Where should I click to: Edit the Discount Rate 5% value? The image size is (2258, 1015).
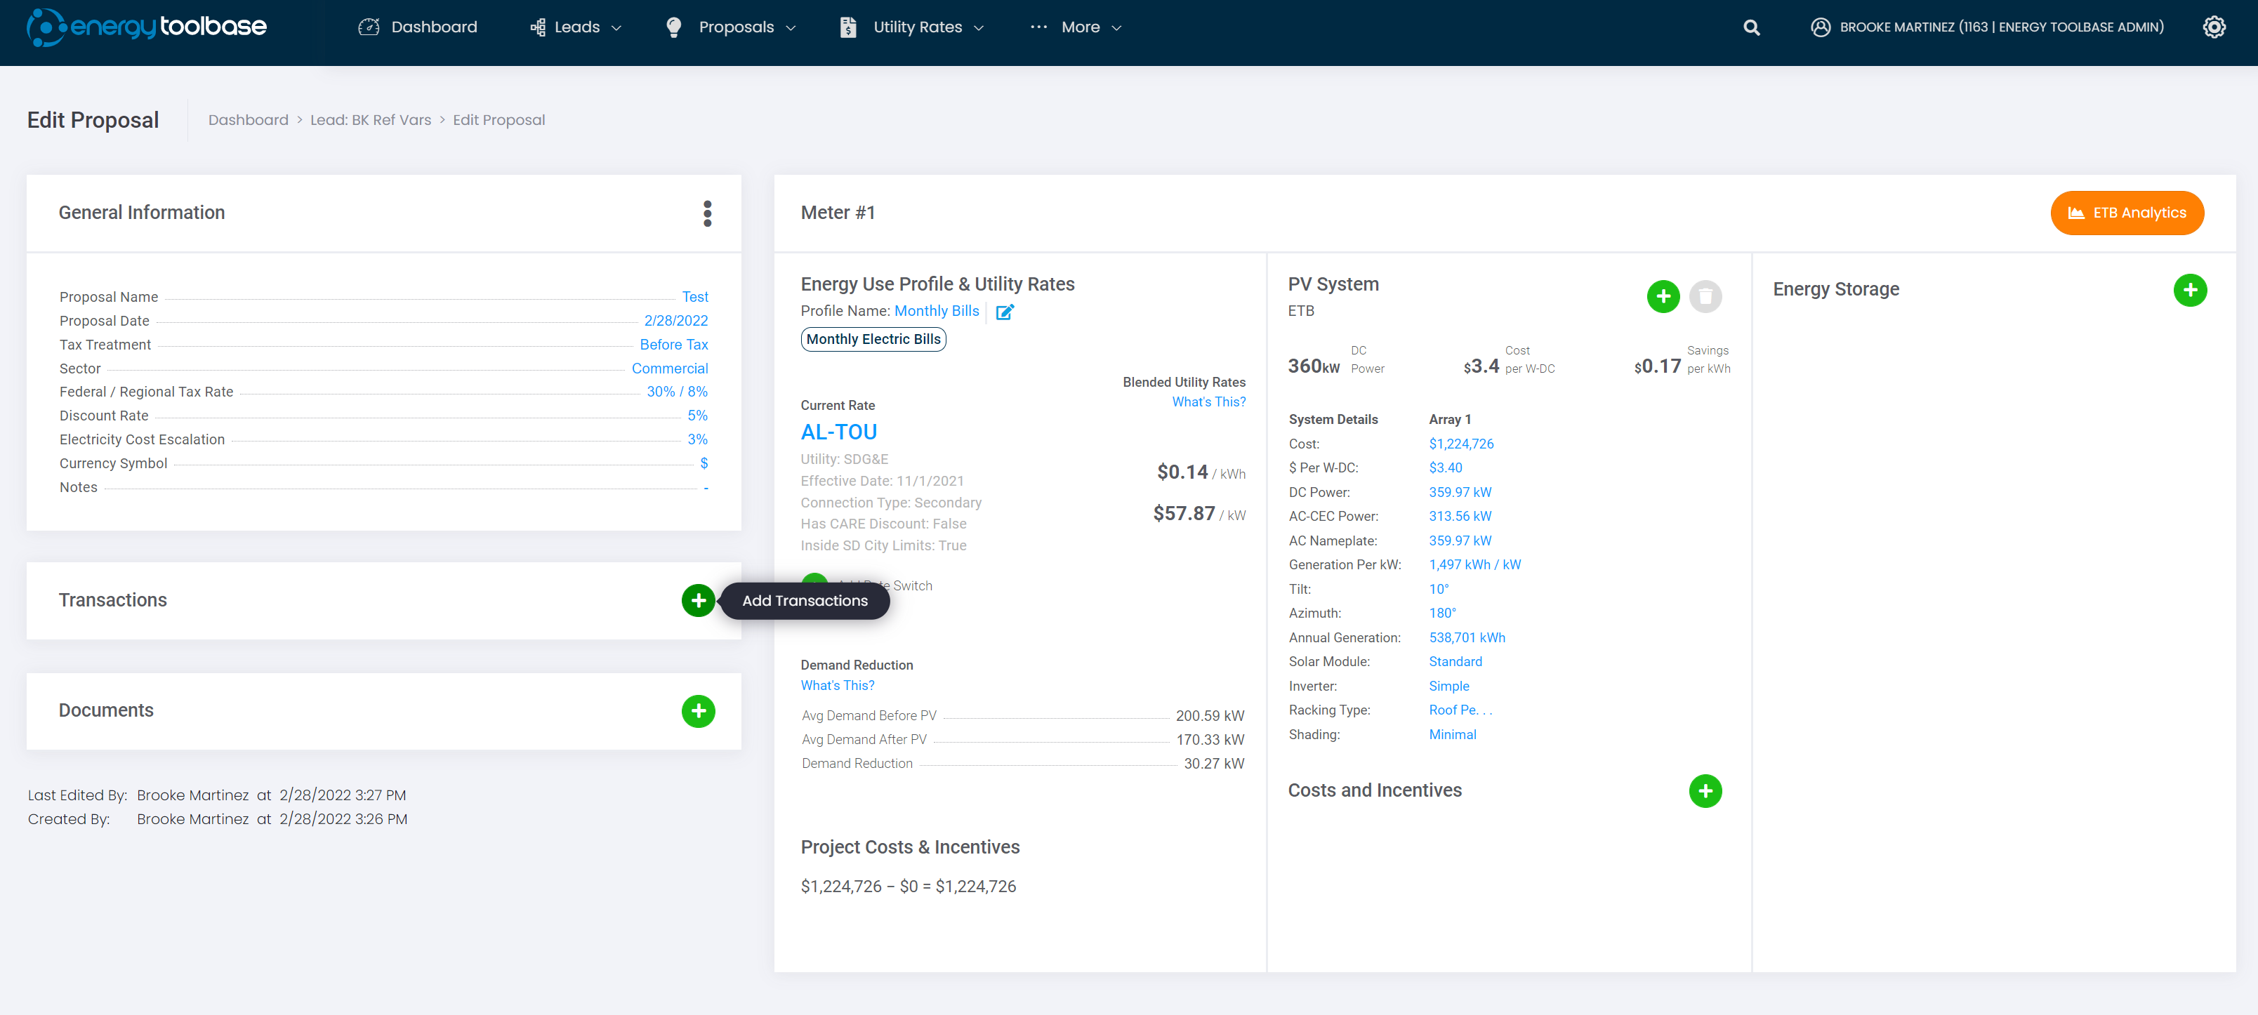pos(698,416)
